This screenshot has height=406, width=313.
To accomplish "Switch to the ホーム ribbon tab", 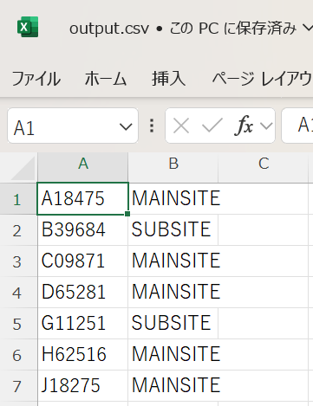I will (x=106, y=79).
